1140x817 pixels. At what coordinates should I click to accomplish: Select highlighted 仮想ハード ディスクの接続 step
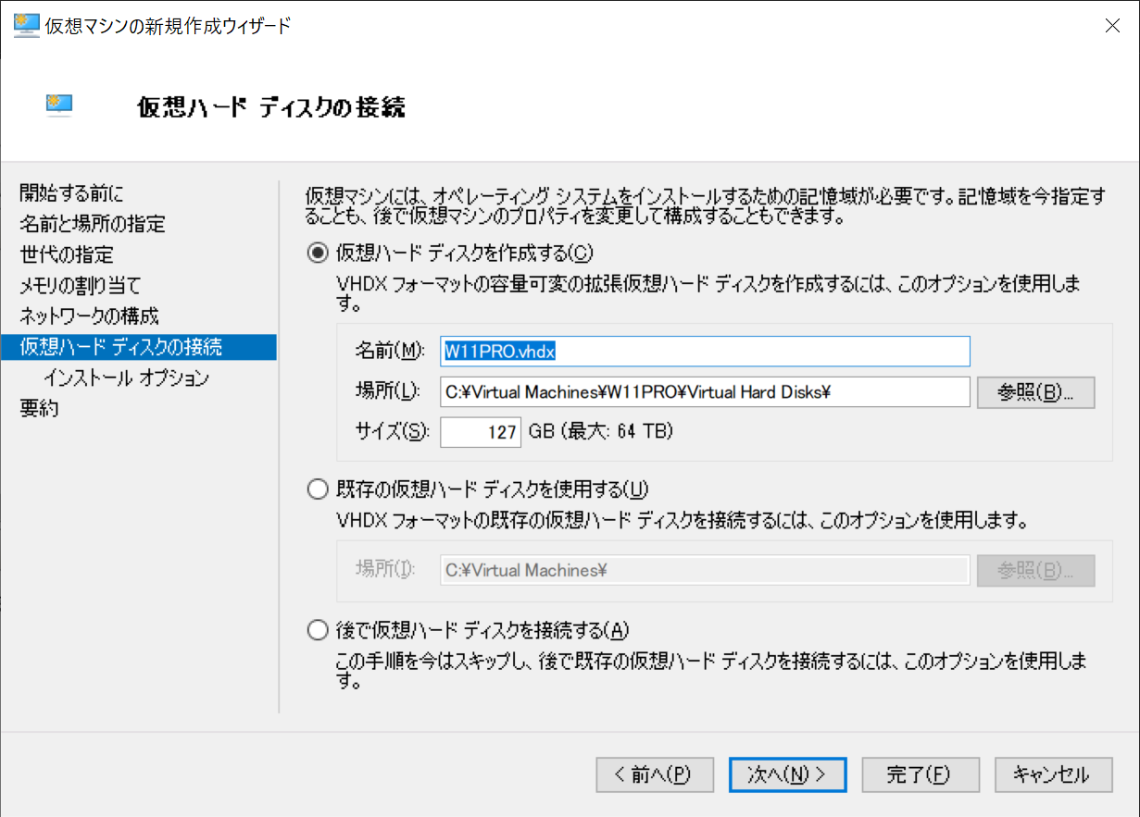click(x=138, y=347)
